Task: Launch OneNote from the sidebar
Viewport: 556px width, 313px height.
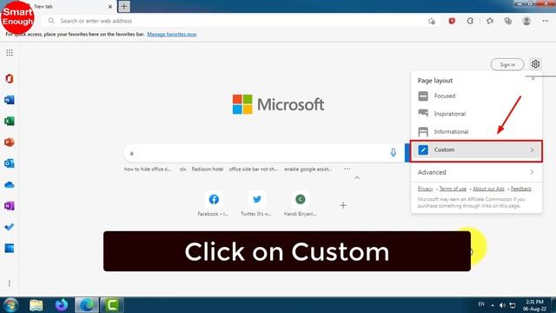Action: pyautogui.click(x=10, y=206)
